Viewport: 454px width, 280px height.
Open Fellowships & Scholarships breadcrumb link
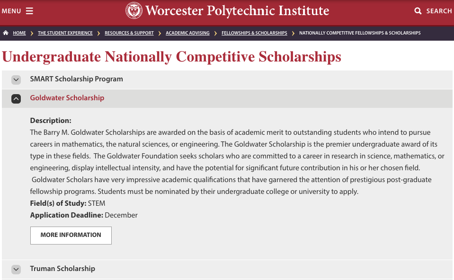pyautogui.click(x=254, y=33)
